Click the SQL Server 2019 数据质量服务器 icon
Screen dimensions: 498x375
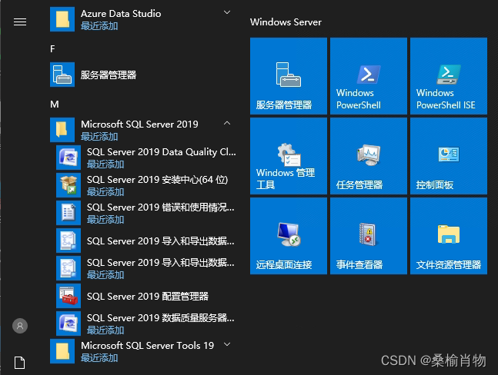(69, 324)
